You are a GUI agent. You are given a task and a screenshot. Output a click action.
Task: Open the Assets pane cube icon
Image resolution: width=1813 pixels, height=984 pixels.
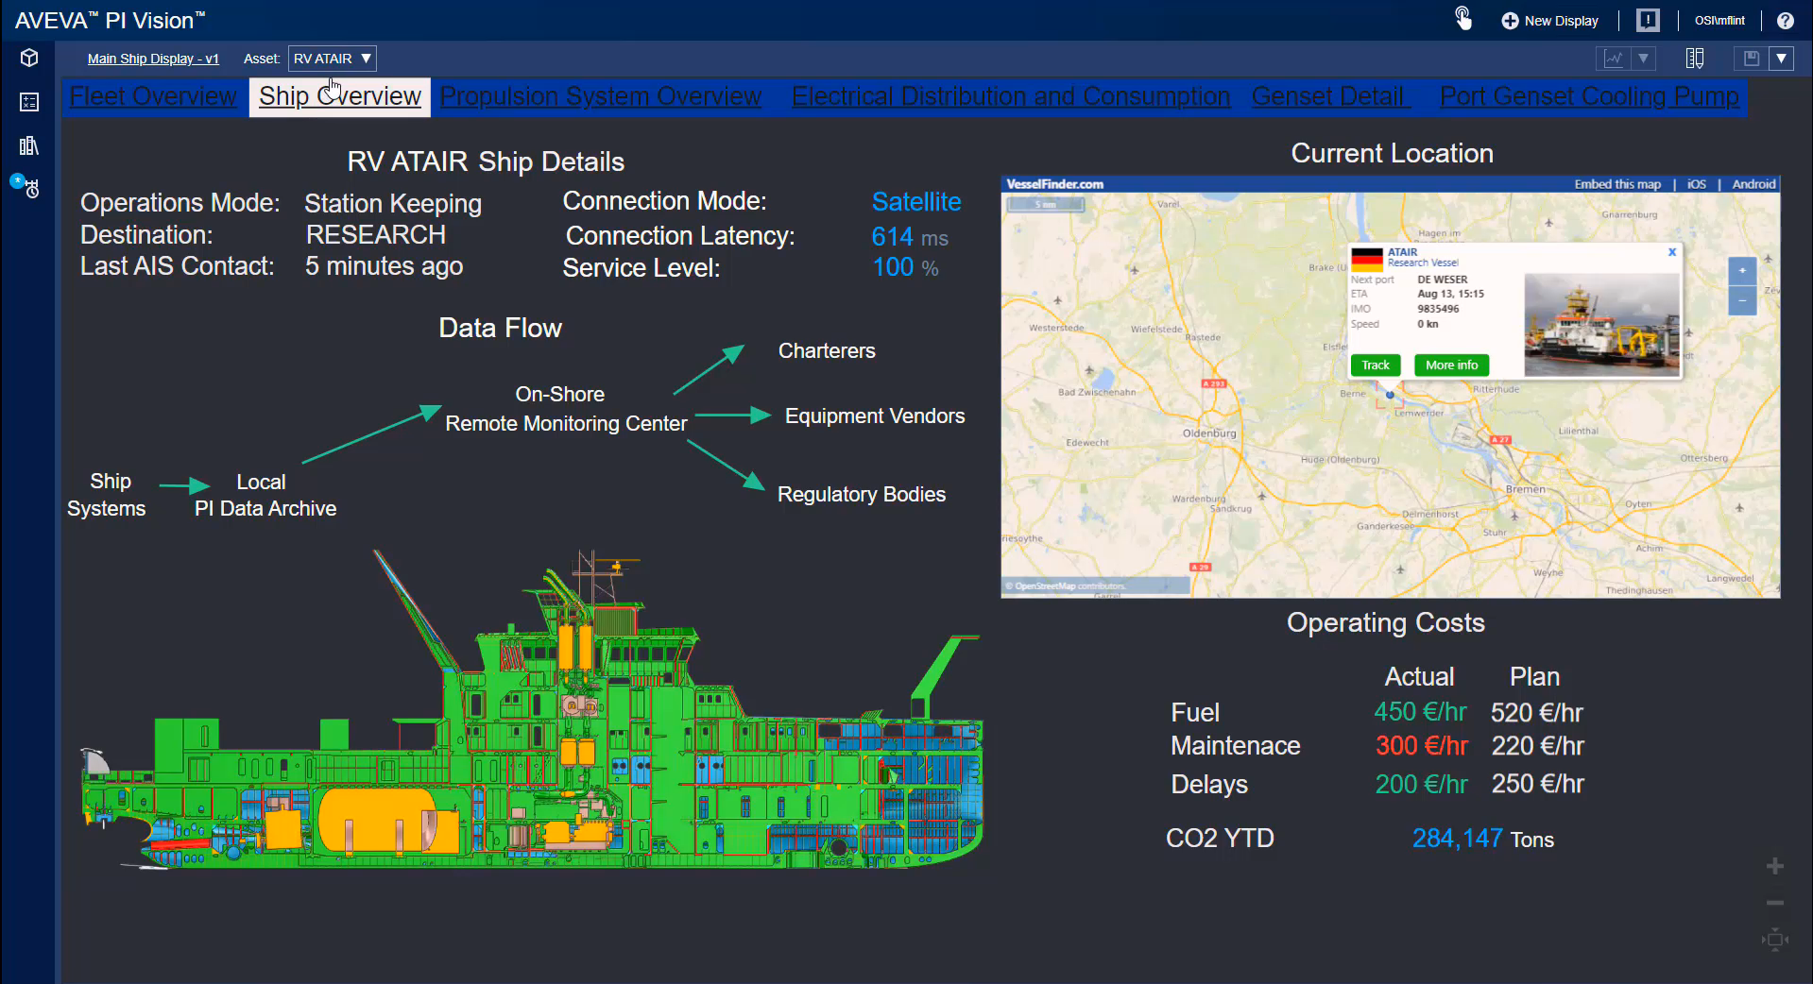[29, 58]
